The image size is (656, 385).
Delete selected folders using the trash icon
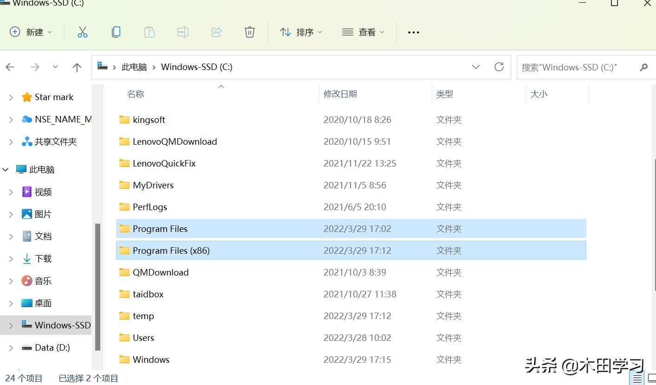tap(249, 32)
